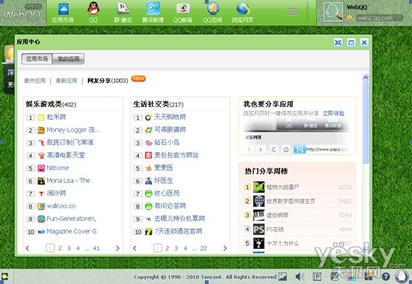This screenshot has height=284, width=412.
Task: Go to previous page of 生活社交类 list
Action: pyautogui.click(x=135, y=248)
